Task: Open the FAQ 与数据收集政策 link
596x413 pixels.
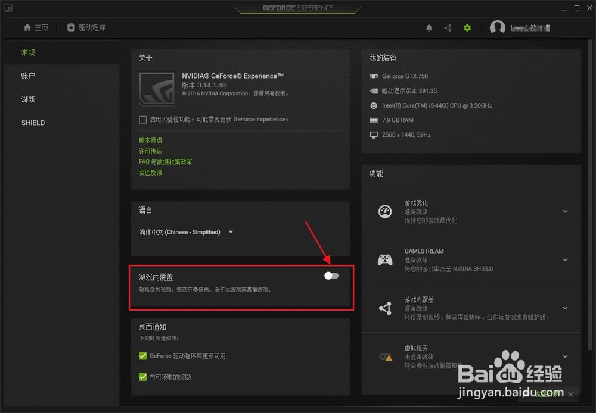Action: [x=165, y=162]
